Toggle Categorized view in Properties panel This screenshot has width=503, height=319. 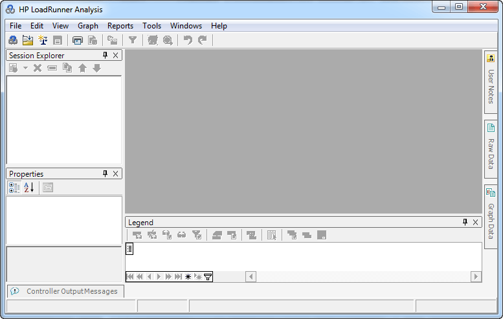click(14, 188)
